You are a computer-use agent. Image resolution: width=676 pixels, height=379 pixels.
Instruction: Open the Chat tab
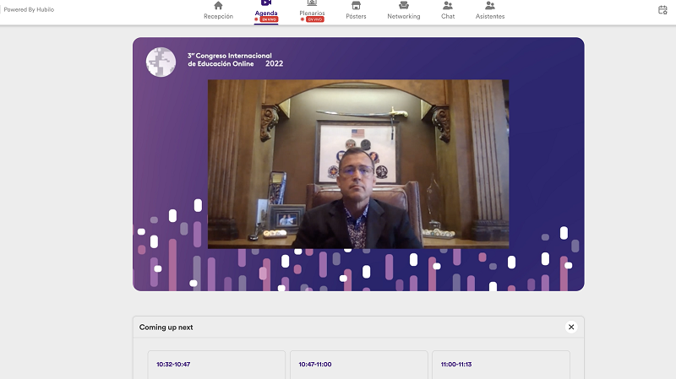[x=448, y=11]
